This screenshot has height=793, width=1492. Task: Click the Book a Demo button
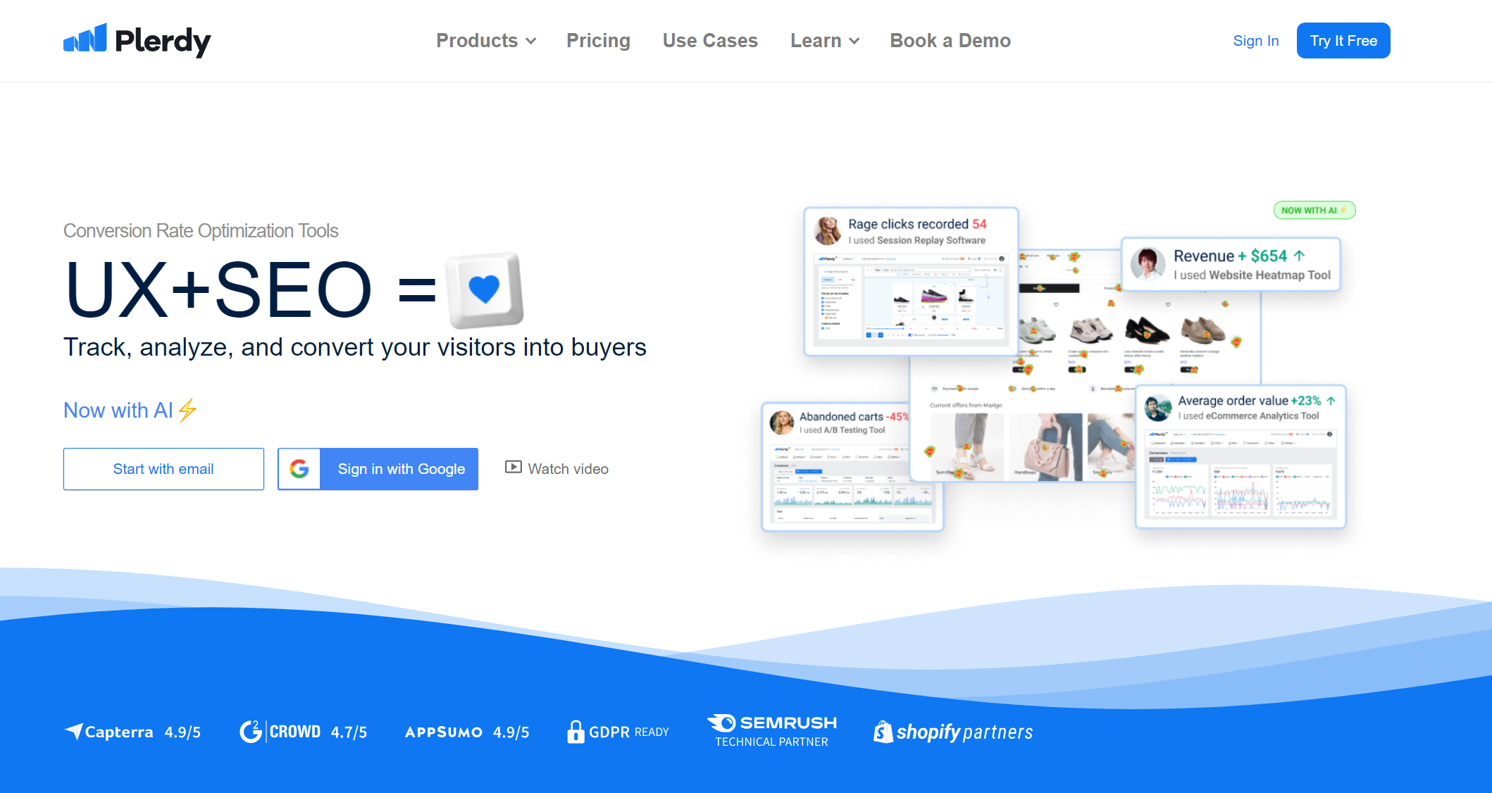click(x=950, y=40)
